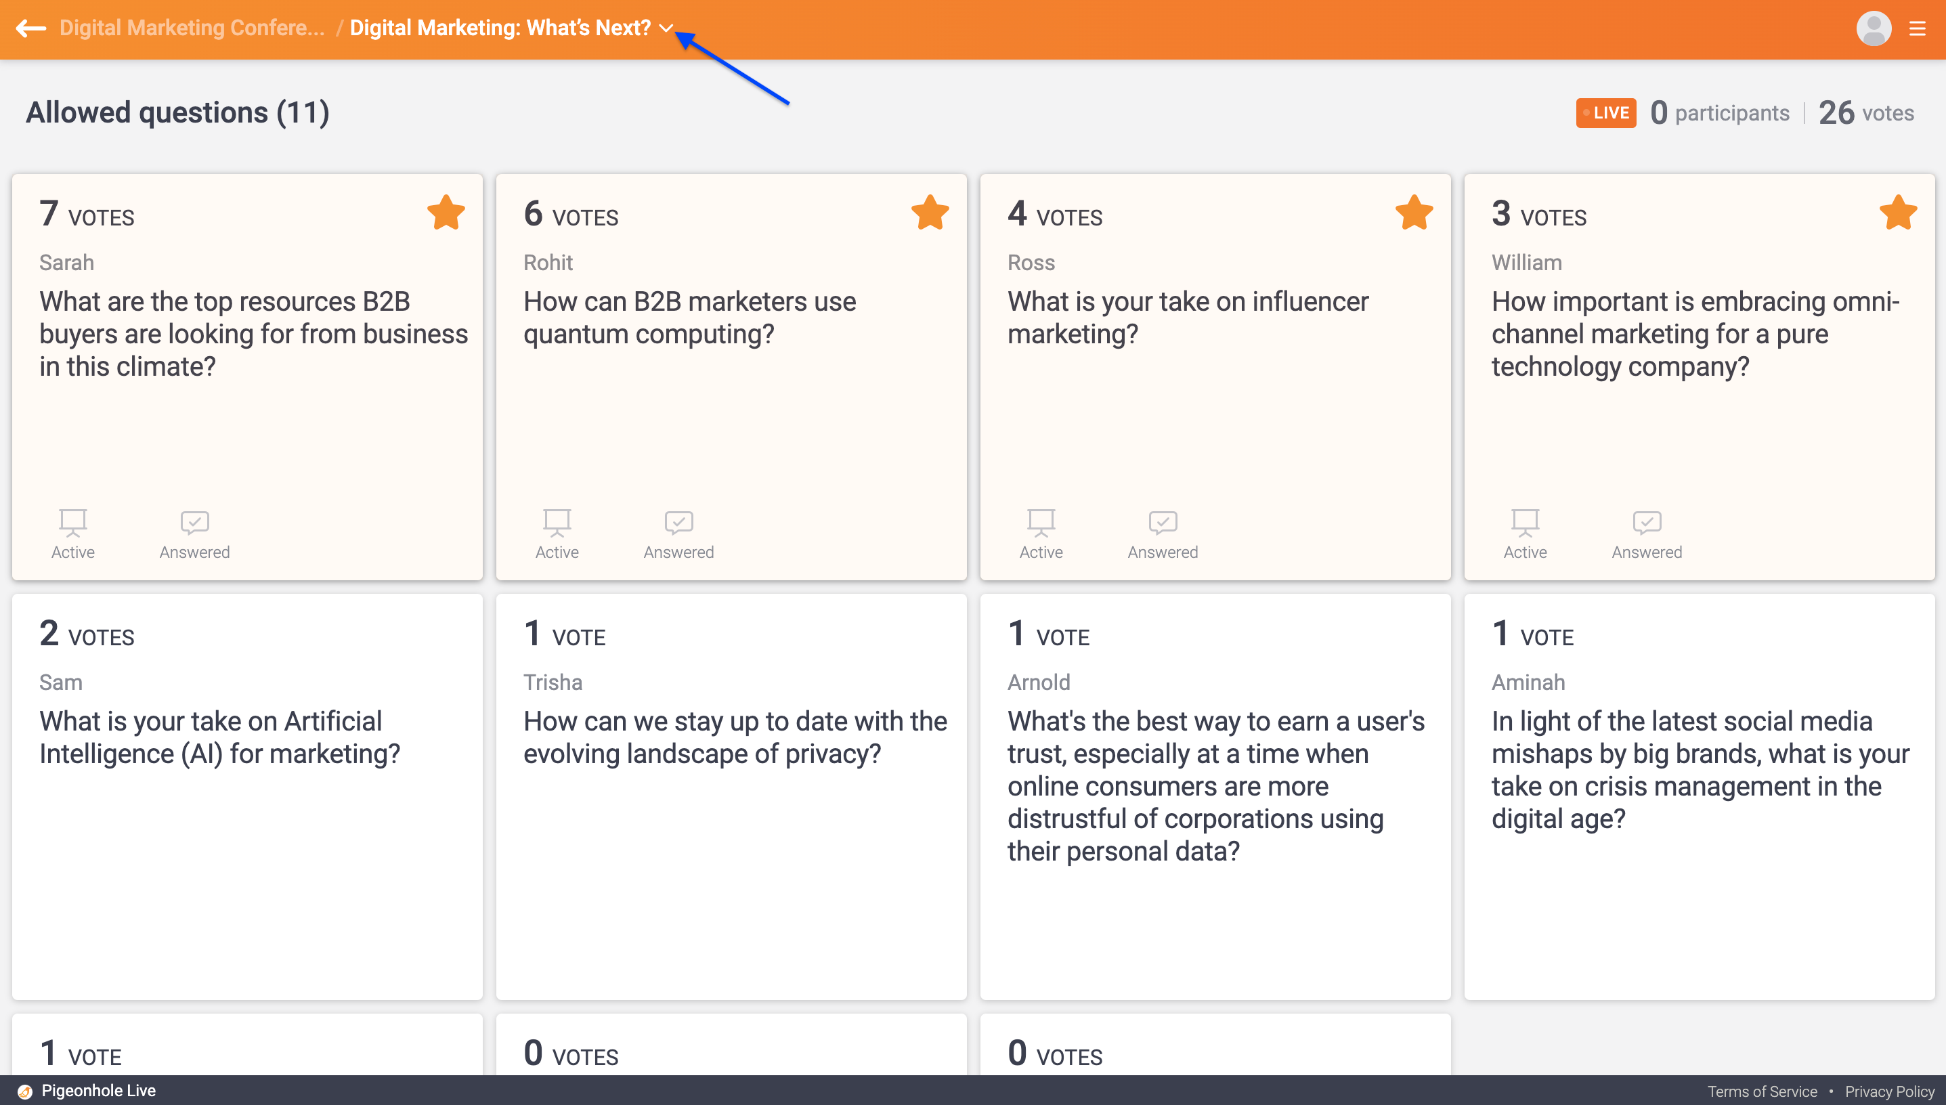
Task: Click the session title Digital Marketing: What's Next?
Action: pos(500,28)
